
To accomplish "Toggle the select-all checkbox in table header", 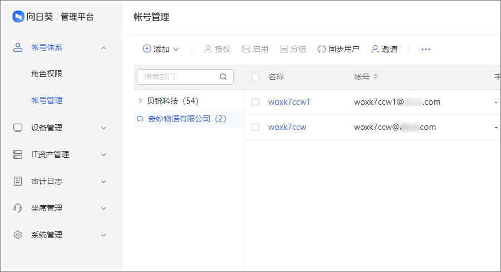I will 256,77.
